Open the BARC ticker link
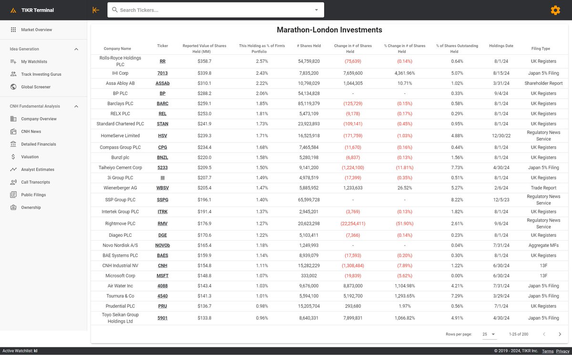The image size is (572, 355). (x=163, y=103)
